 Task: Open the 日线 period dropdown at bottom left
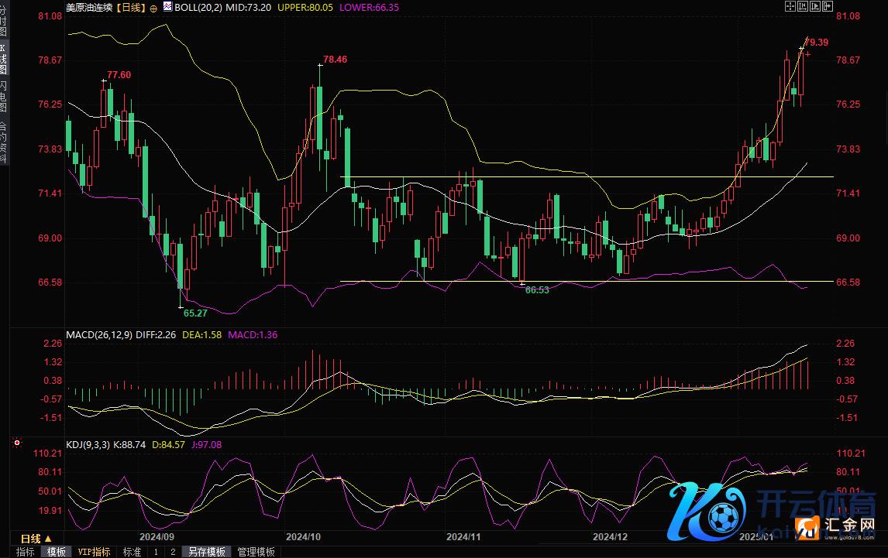[x=36, y=538]
